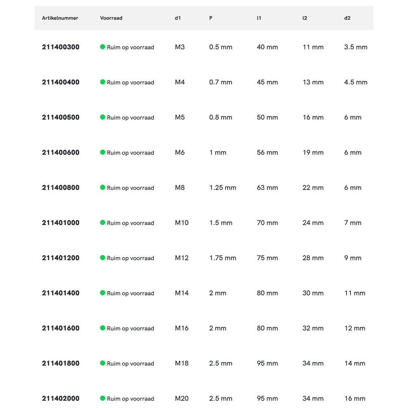Click the l1 column header
Viewport: 408px width, 408px height.
pos(259,18)
